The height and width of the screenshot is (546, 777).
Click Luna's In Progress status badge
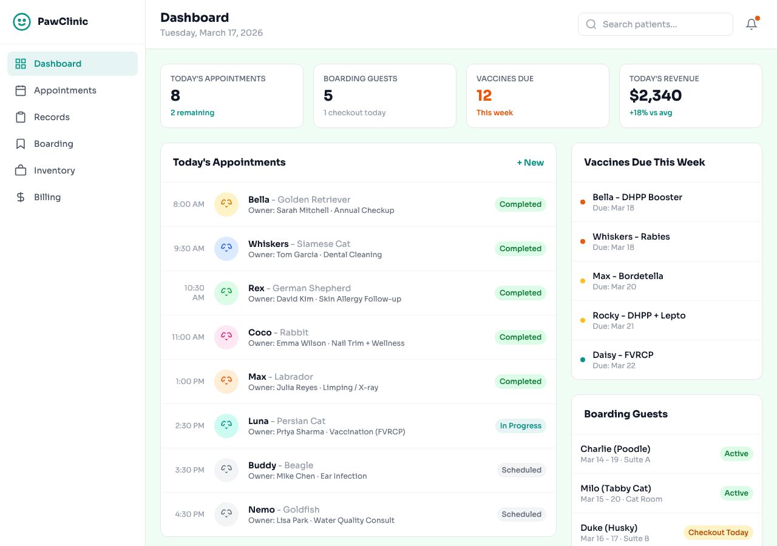[x=520, y=426]
